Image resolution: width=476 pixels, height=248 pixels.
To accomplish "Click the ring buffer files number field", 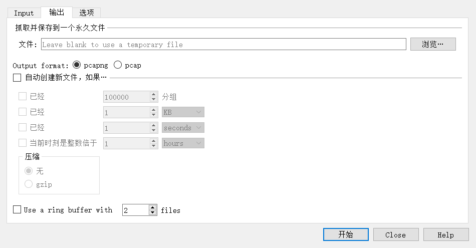I will coord(135,210).
